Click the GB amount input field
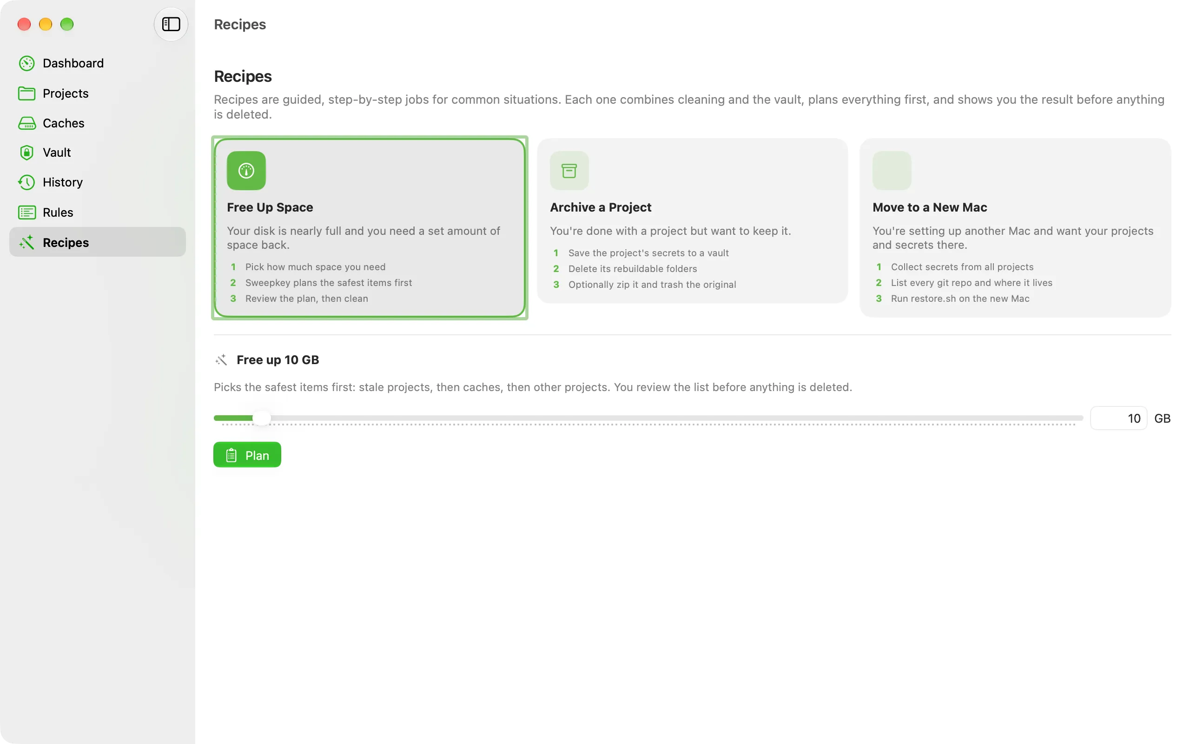This screenshot has width=1190, height=744. [1119, 418]
